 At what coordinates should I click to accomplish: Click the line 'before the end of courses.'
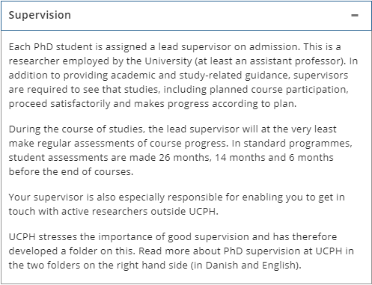[x=71, y=172]
